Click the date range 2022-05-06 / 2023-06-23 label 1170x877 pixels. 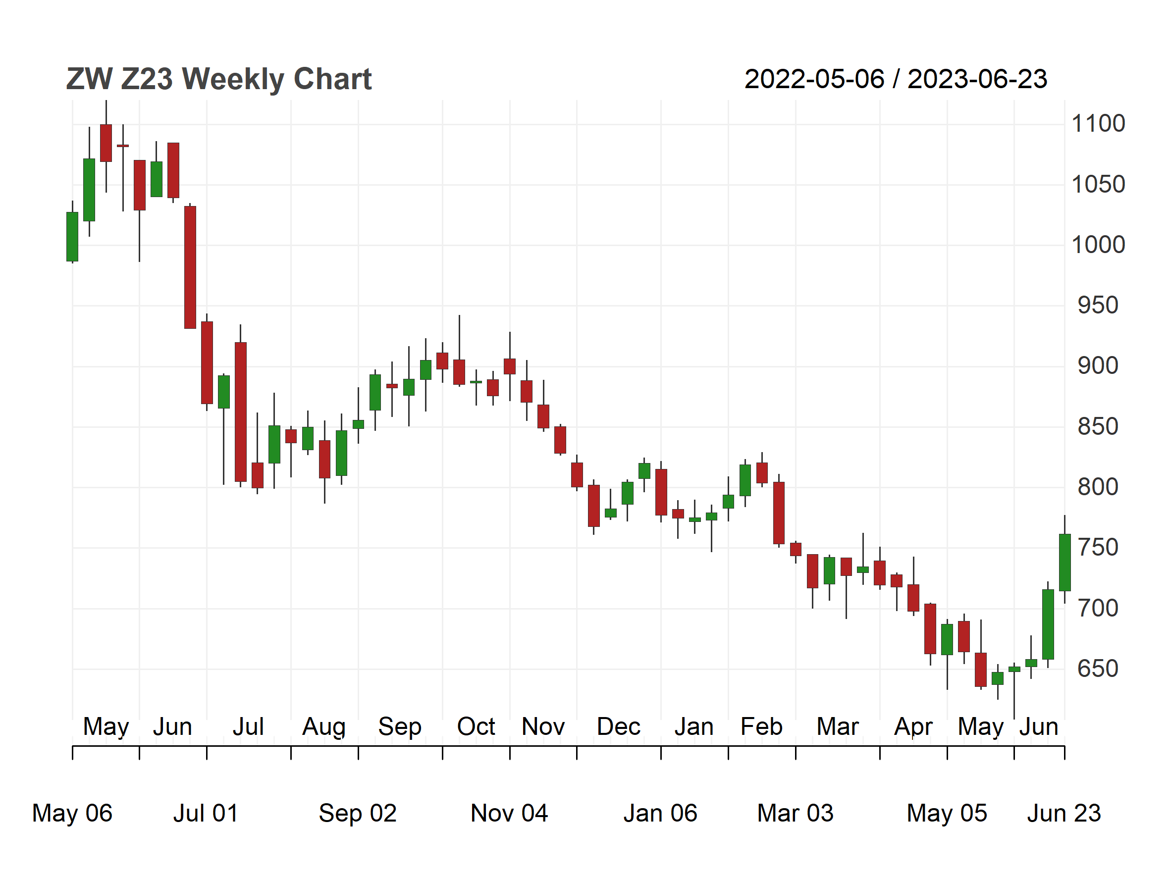[x=896, y=79]
